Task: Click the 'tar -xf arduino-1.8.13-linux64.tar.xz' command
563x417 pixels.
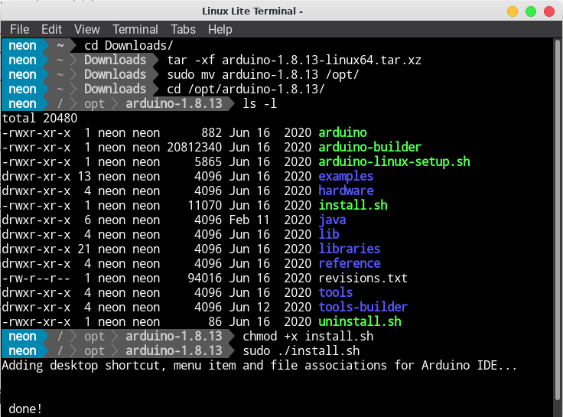Action: (x=294, y=60)
